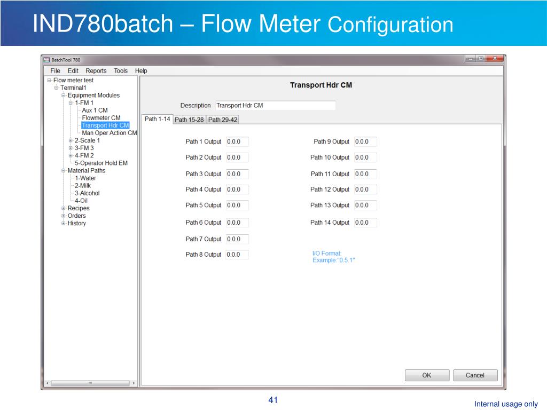Maximize the BatchTool 780 window
This screenshot has width=547, height=410.
coord(481,59)
